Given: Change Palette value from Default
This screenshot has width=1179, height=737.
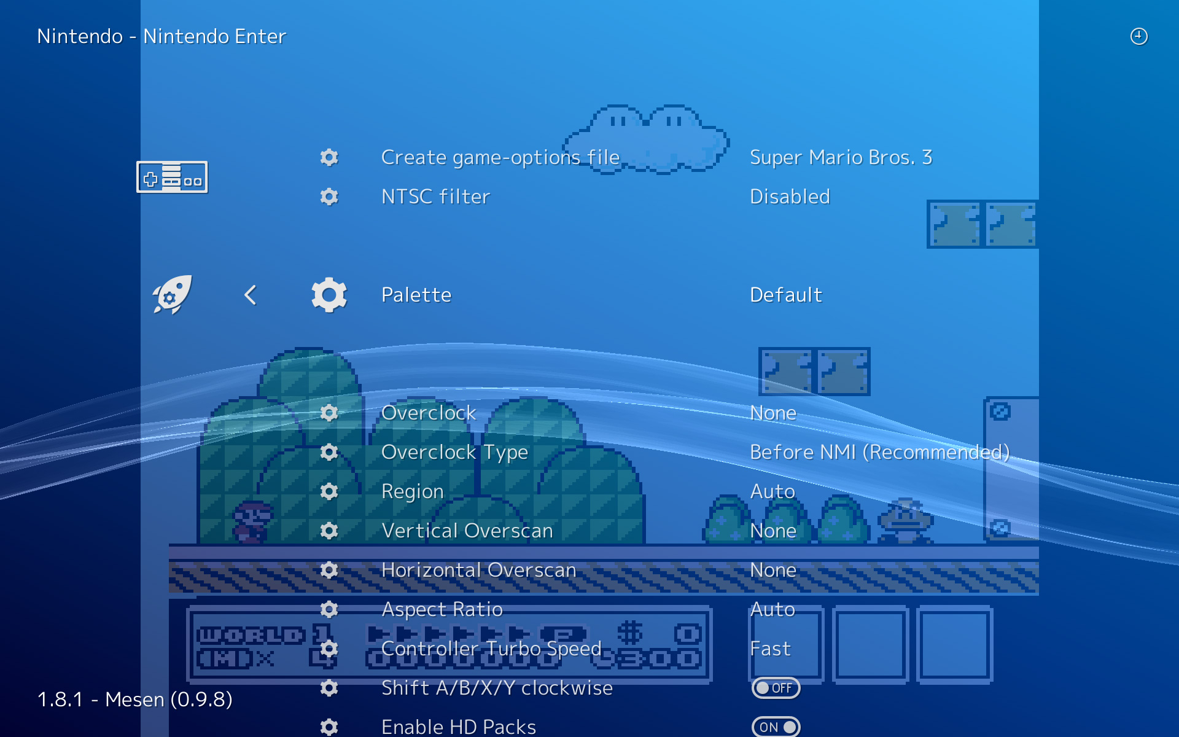Looking at the screenshot, I should (x=785, y=295).
